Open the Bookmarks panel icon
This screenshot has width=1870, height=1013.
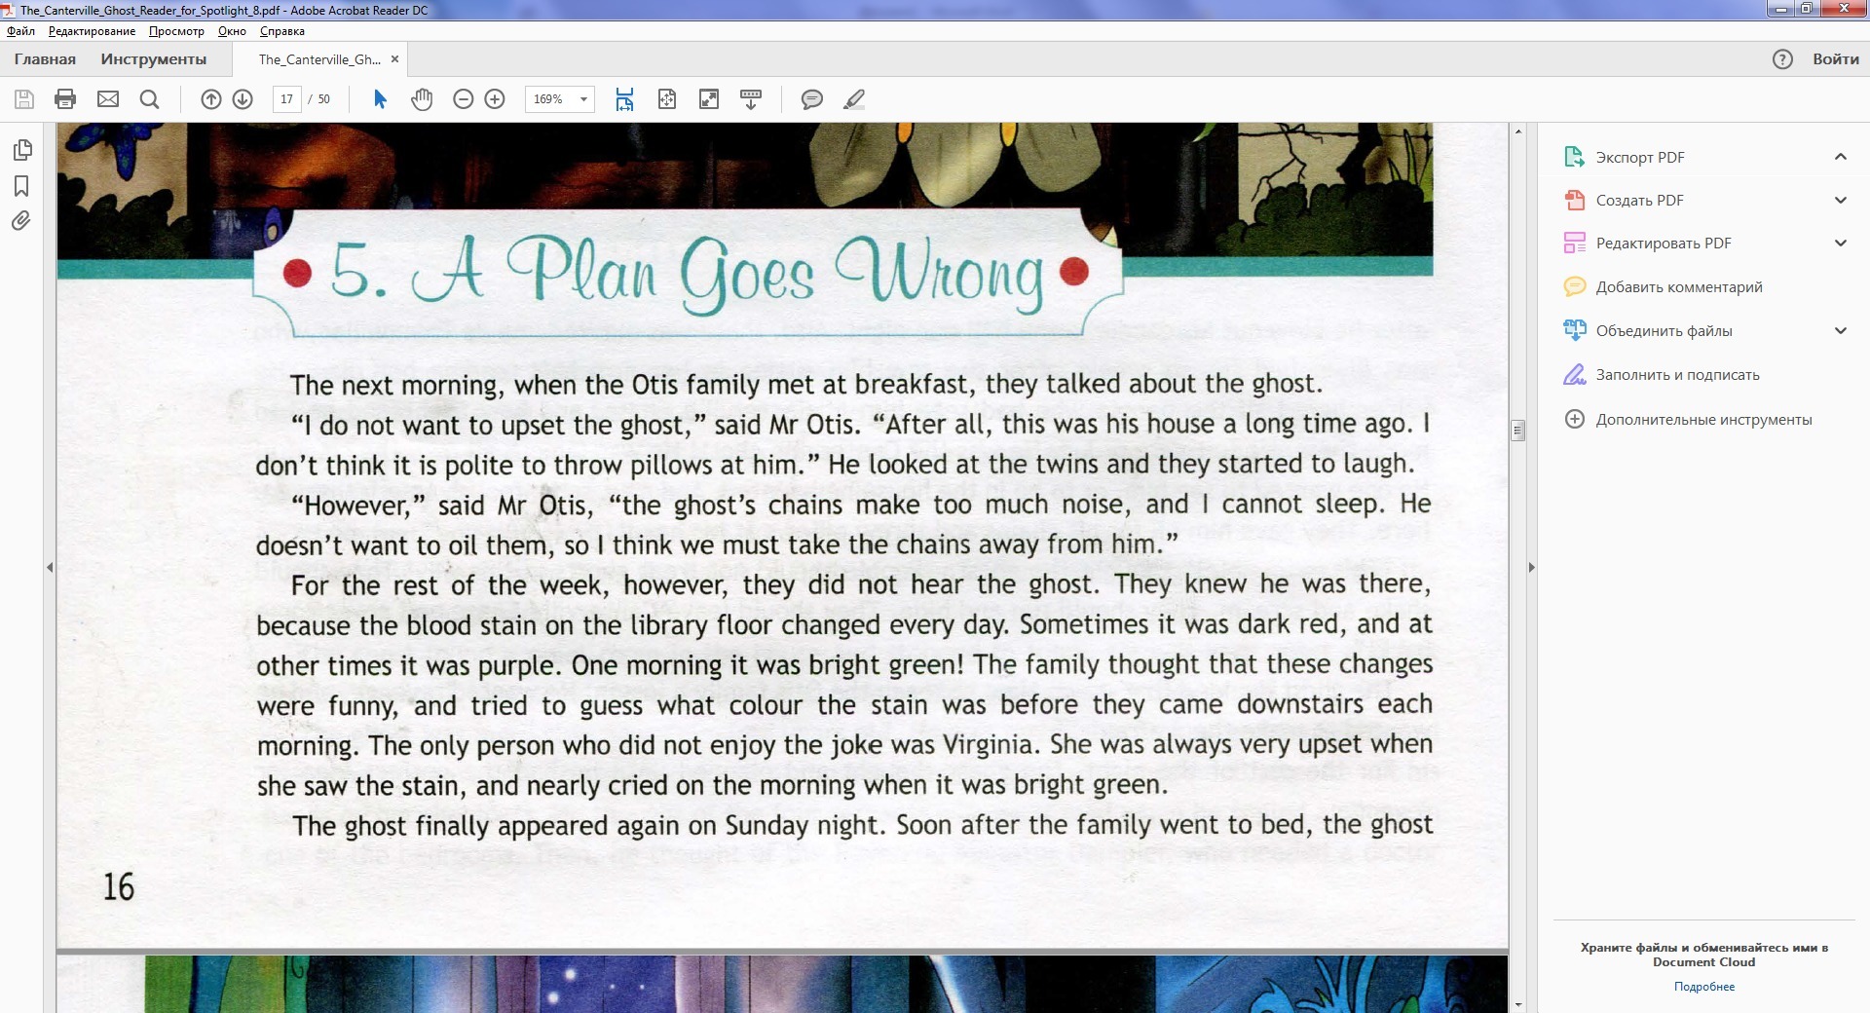[21, 186]
